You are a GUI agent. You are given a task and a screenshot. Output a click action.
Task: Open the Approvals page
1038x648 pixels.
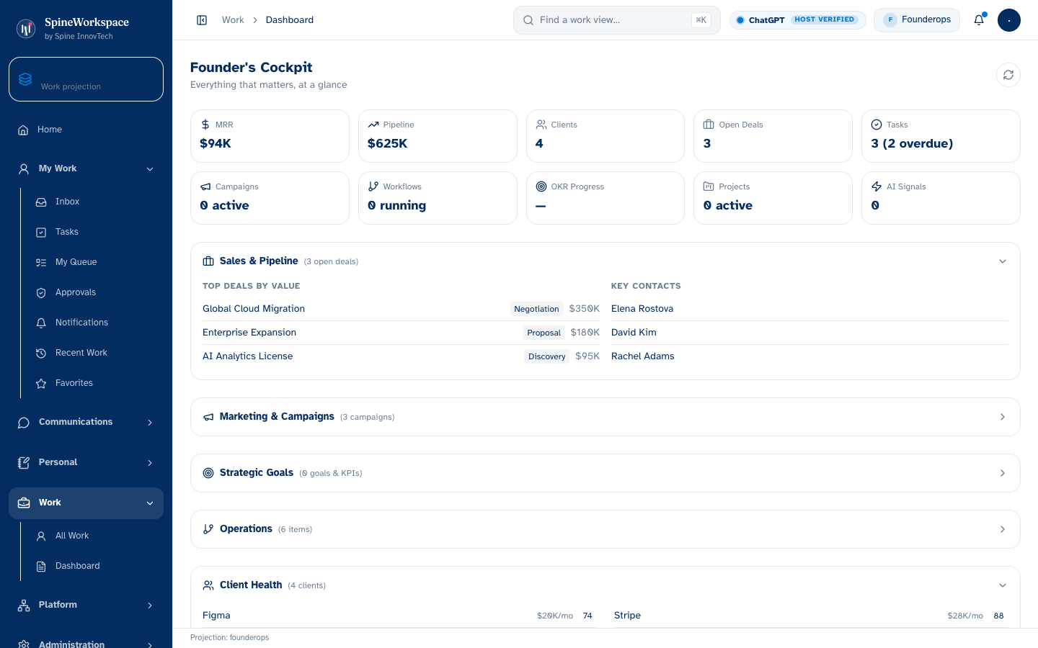pyautogui.click(x=94, y=292)
